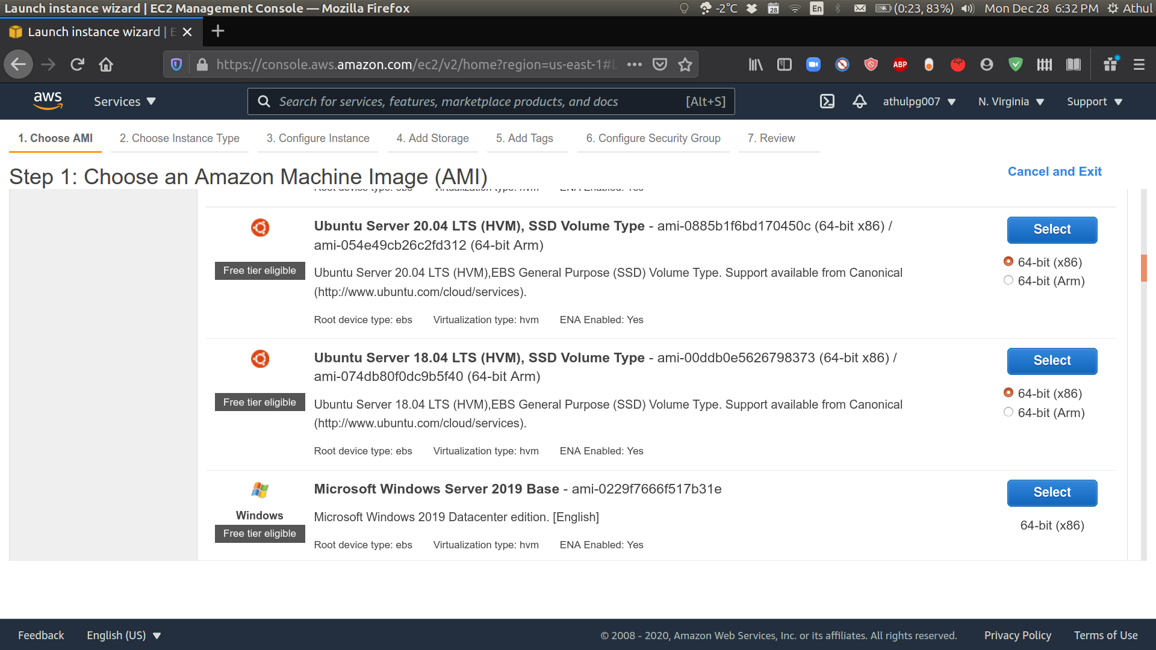Viewport: 1156px width, 650px height.
Task: Open the English (US) language dropdown
Action: tap(124, 636)
